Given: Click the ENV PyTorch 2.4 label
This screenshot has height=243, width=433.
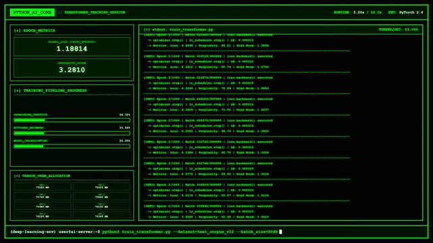Looking at the screenshot, I should (405, 12).
